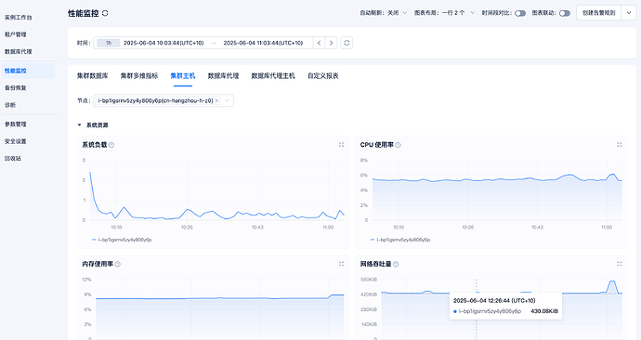The image size is (641, 340).
Task: Click the start time field 10:03:44
Action: click(x=164, y=43)
